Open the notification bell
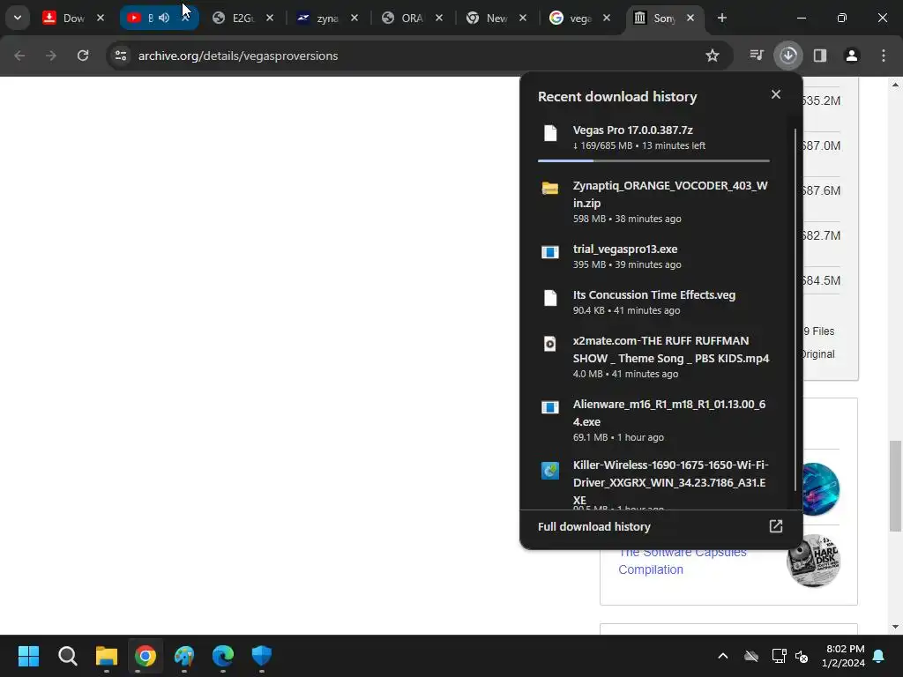Screen dimensions: 903x677 coord(879,656)
